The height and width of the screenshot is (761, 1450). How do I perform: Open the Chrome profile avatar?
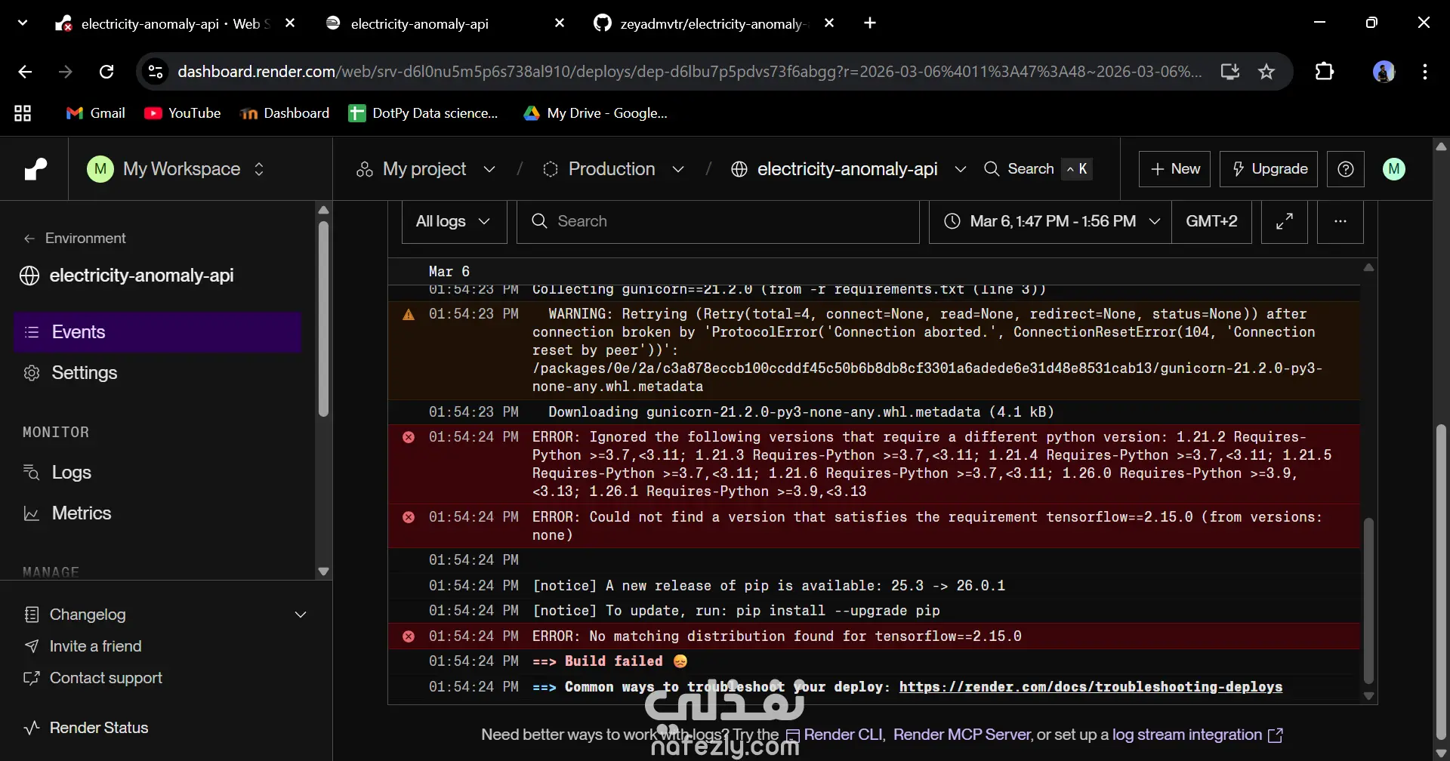point(1384,72)
